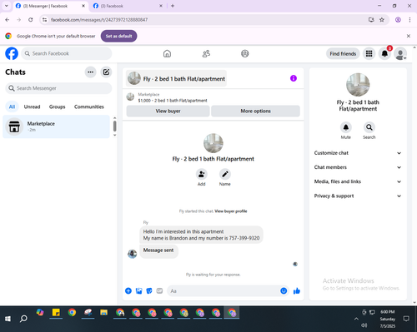Click the $1,000 listing details row

(x=214, y=97)
